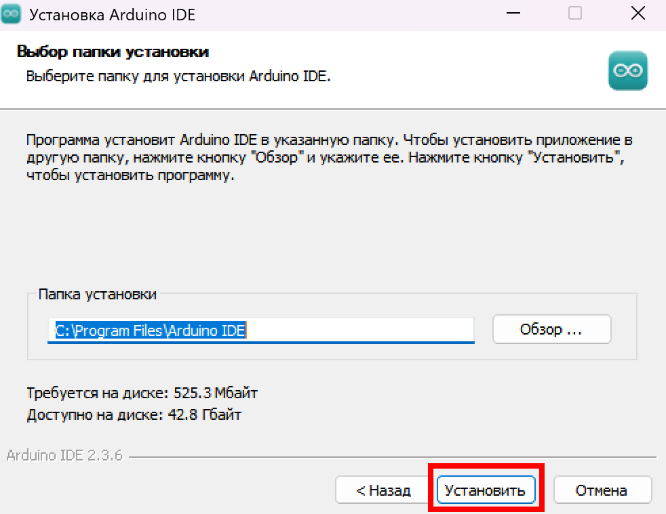Select the highlighted C:\Program Files\Arduino IDE path
Screen dimensions: 666x514
149,330
